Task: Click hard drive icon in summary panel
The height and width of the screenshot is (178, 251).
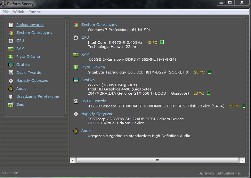Action: [x=76, y=101]
